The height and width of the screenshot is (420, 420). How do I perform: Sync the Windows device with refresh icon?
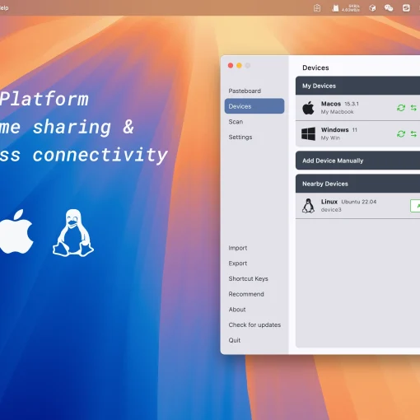click(x=401, y=133)
